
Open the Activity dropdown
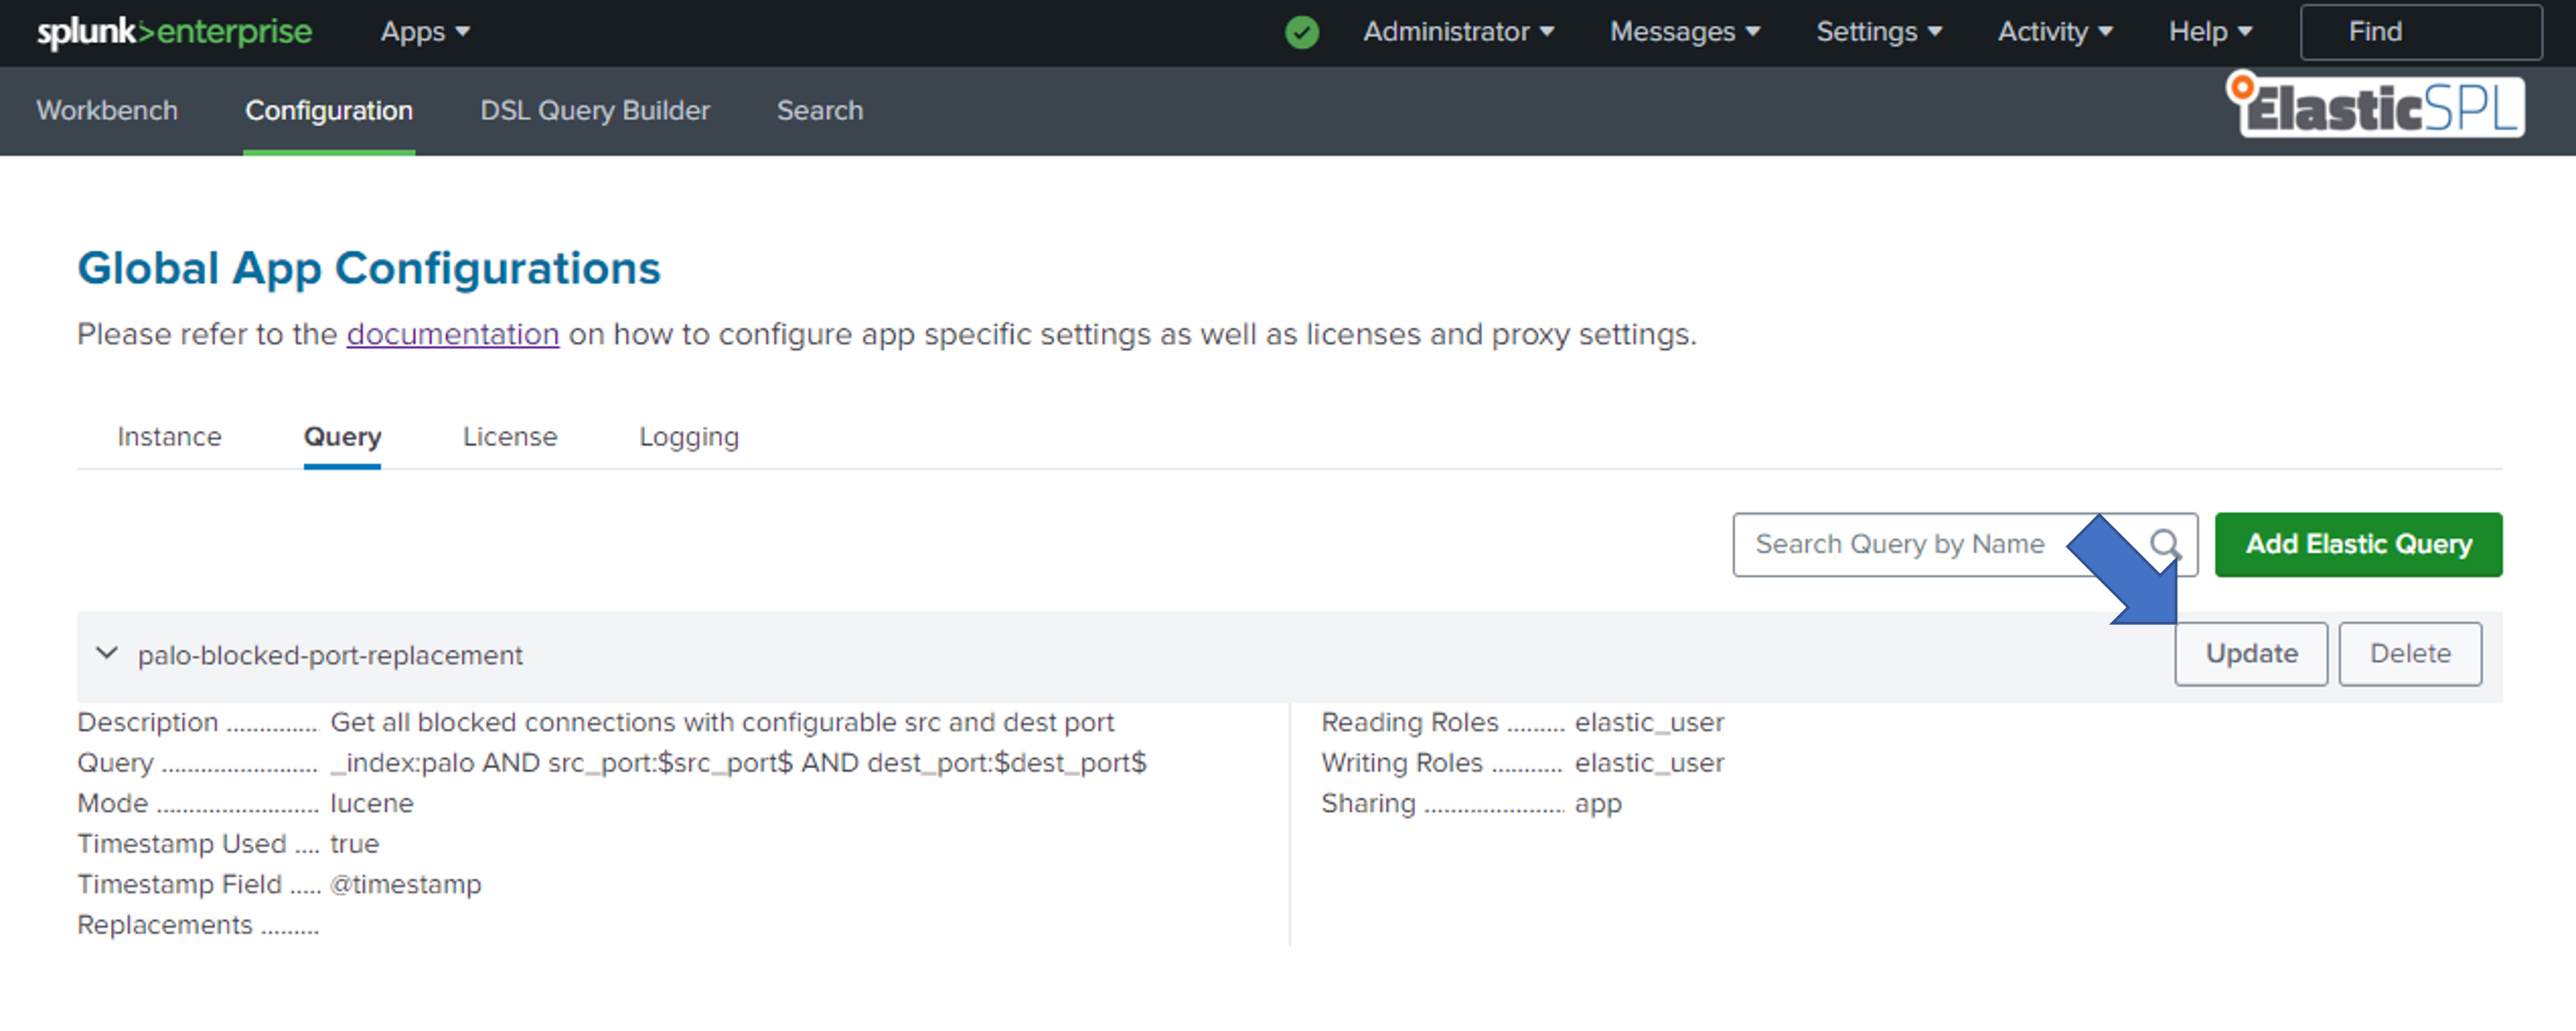(x=2054, y=32)
